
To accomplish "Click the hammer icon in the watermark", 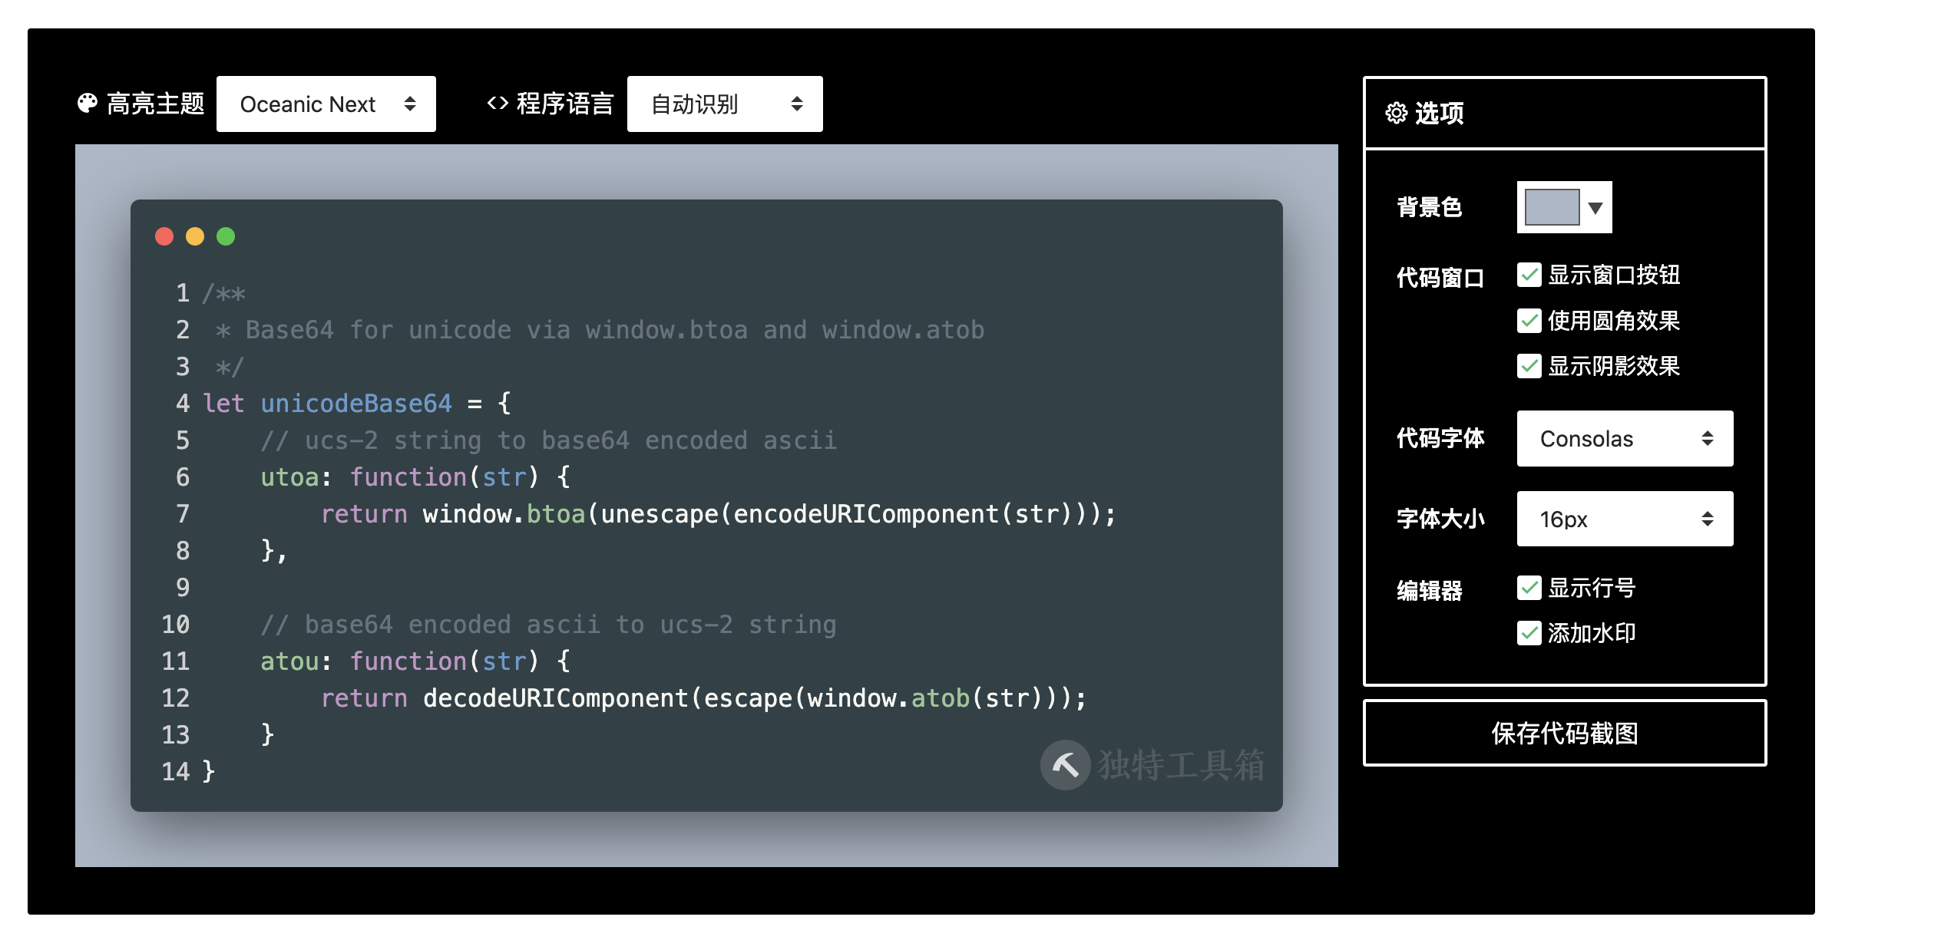I will (1065, 765).
